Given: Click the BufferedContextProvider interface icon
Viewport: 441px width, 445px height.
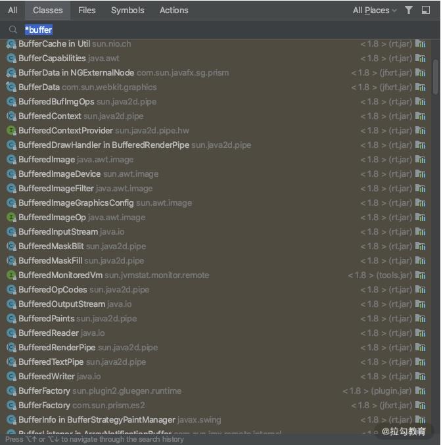Looking at the screenshot, I should click(x=11, y=131).
